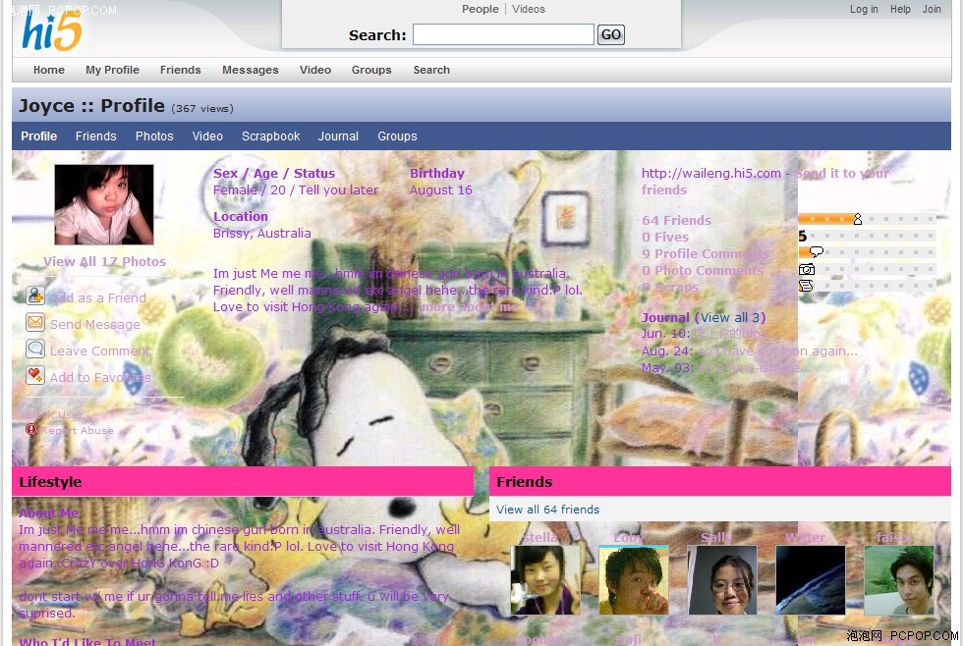Open the Help link
The image size is (963, 646).
coord(900,9)
